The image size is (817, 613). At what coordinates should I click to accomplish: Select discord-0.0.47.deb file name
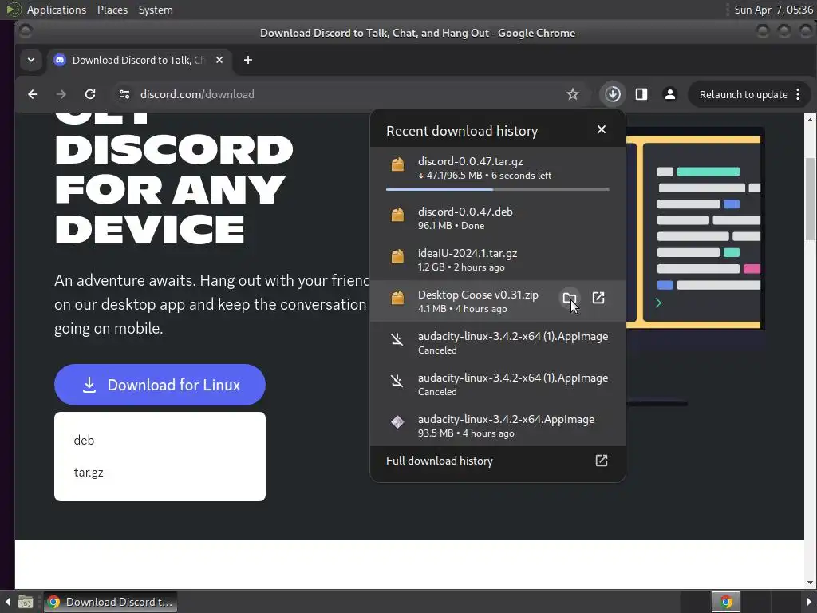[465, 212]
